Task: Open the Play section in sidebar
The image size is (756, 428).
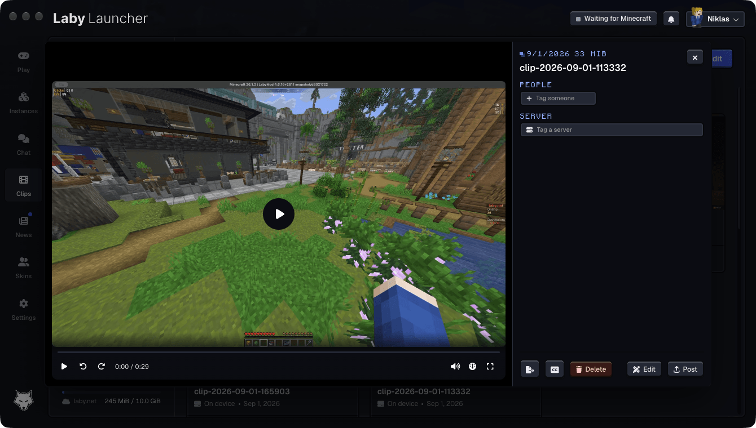Action: (x=24, y=62)
